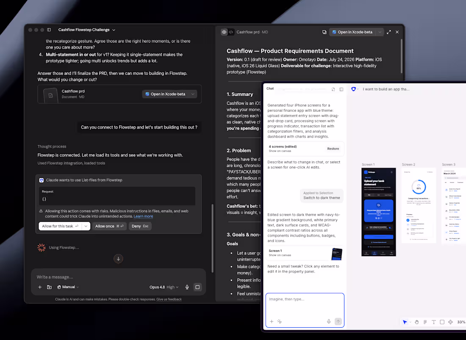
Task: Click the microphone icon in Flowstep prompt box
Action: pyautogui.click(x=329, y=322)
